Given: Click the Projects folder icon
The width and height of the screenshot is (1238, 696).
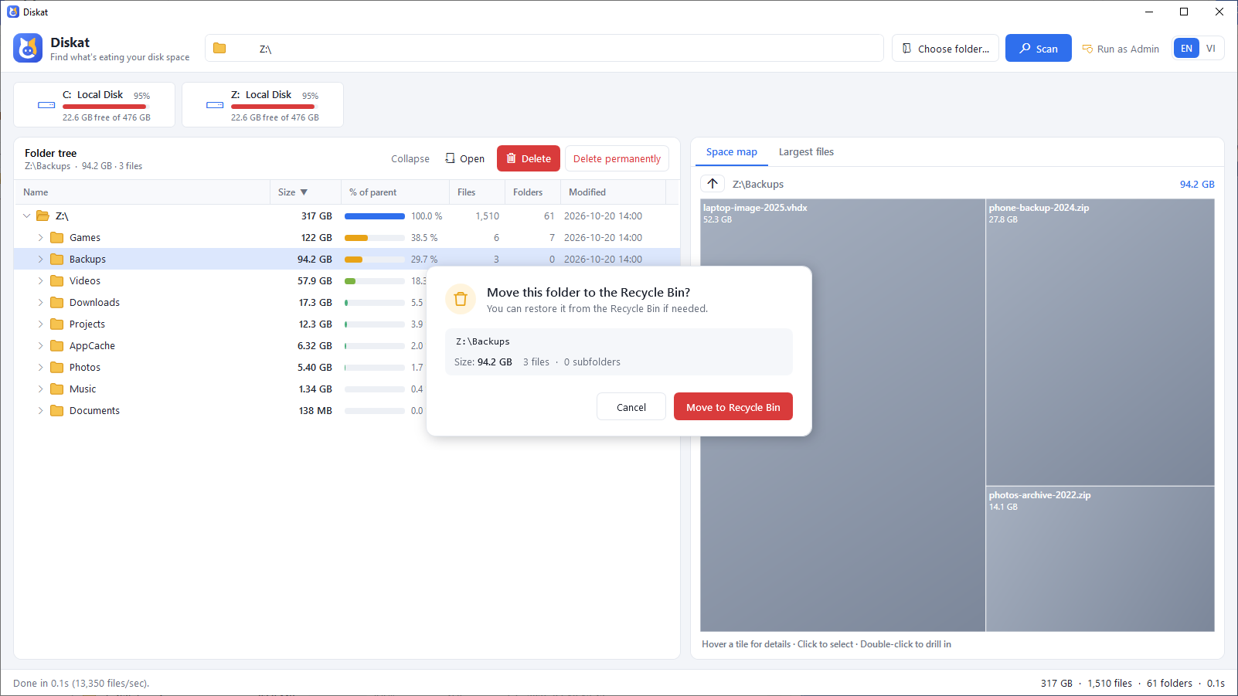Looking at the screenshot, I should (x=57, y=324).
